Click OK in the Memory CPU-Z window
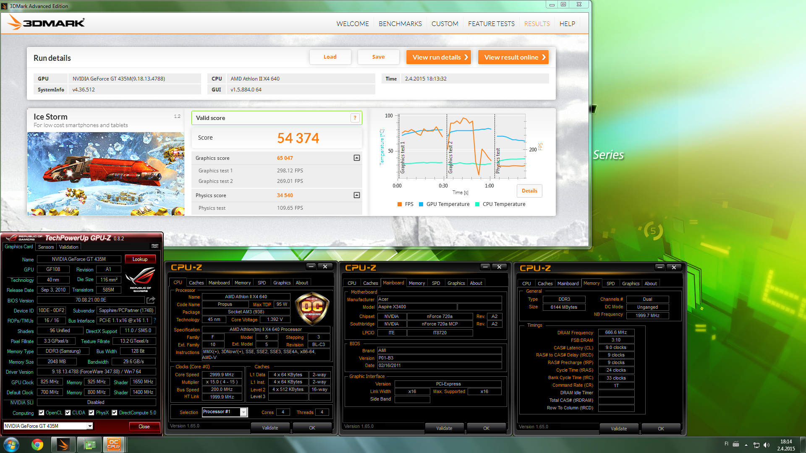 point(661,429)
